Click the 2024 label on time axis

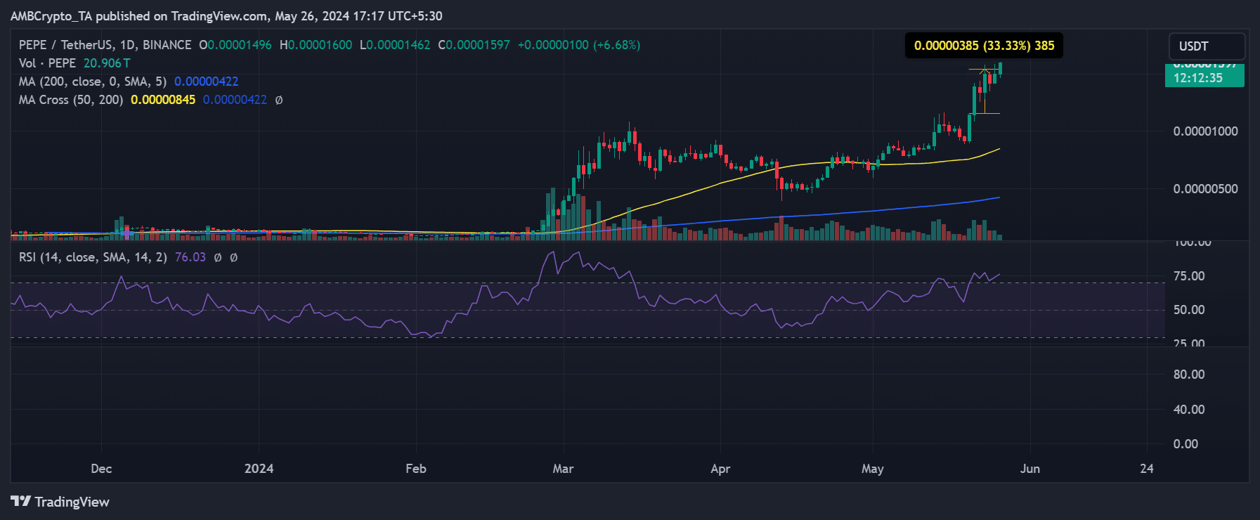[259, 469]
